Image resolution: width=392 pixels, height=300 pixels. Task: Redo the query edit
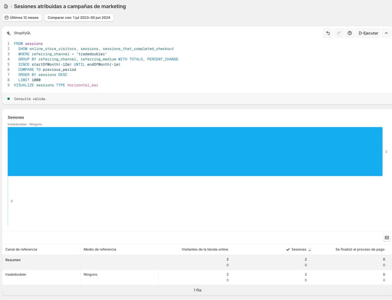[x=339, y=33]
